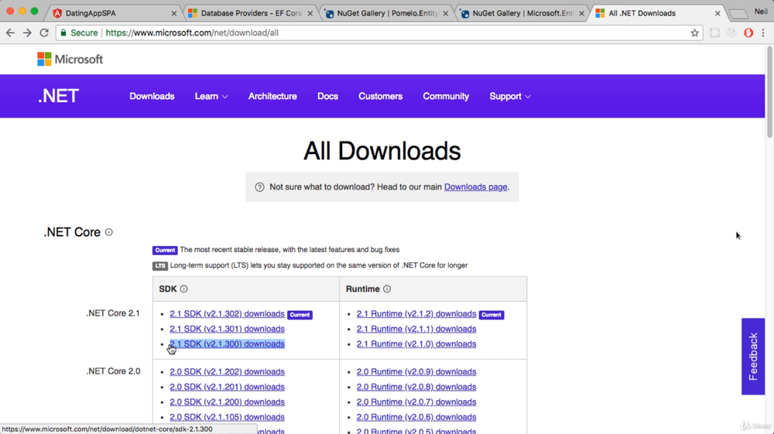Screen dimensions: 774x434
Task: Click the .NET Core 2.0 row label
Action: (x=113, y=371)
